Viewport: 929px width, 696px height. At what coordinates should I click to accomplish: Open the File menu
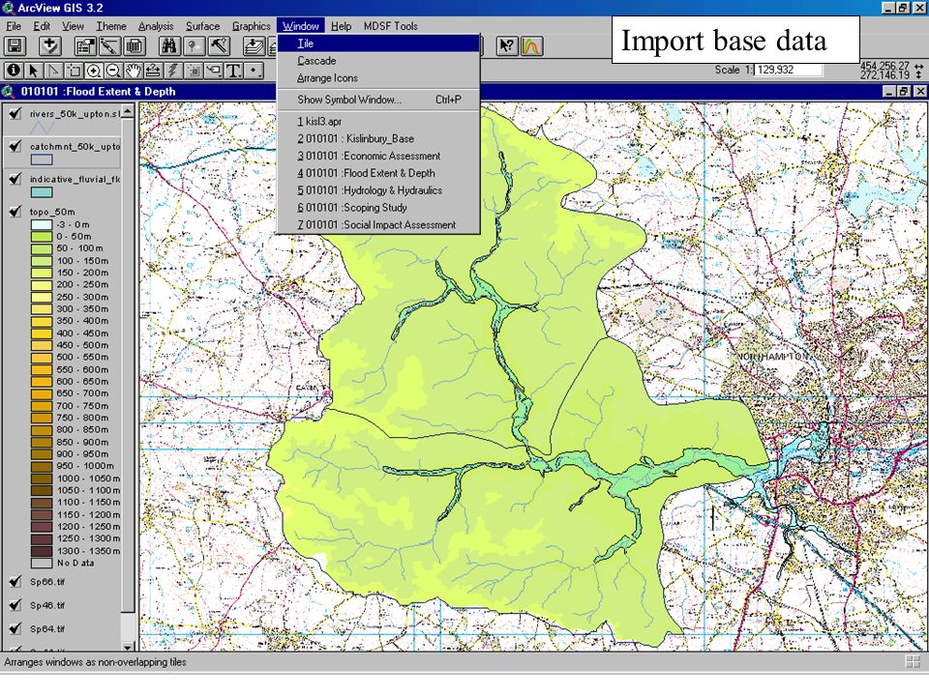pyautogui.click(x=14, y=26)
